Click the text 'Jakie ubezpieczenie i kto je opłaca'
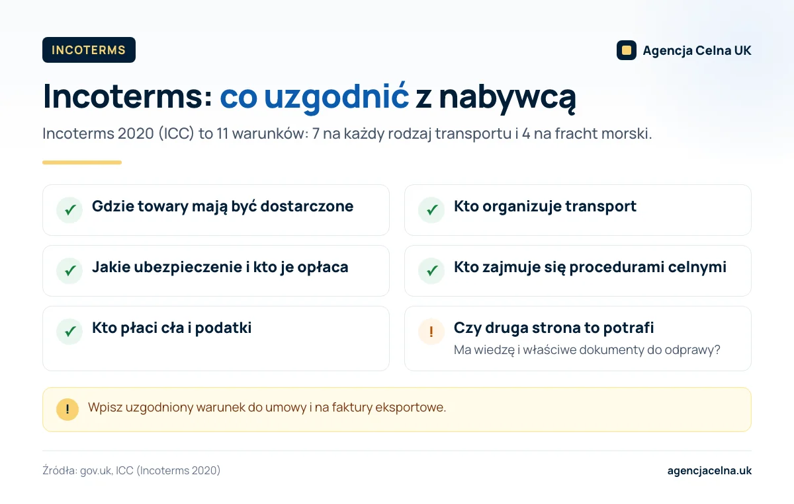 220,267
